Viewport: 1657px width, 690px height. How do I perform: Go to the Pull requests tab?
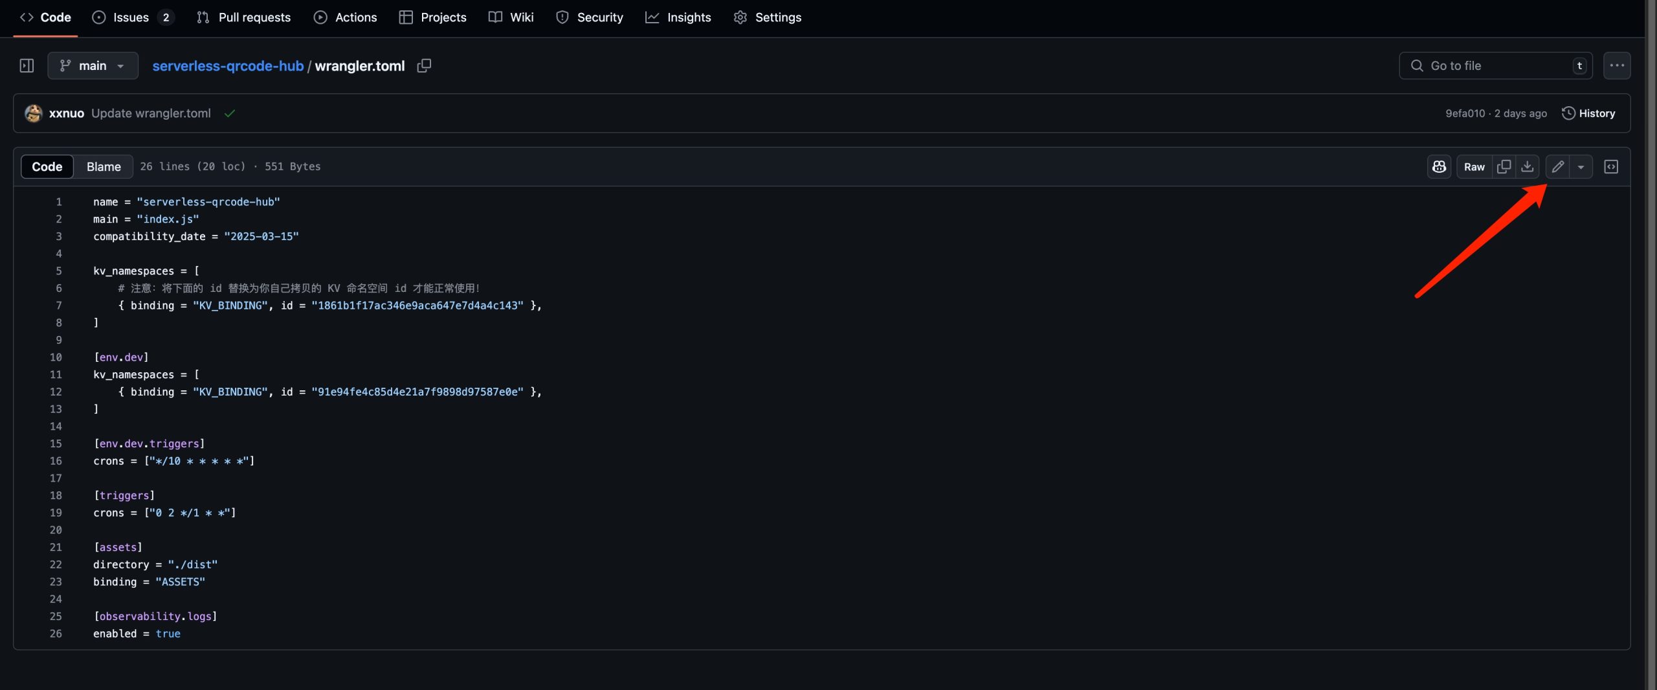(243, 17)
